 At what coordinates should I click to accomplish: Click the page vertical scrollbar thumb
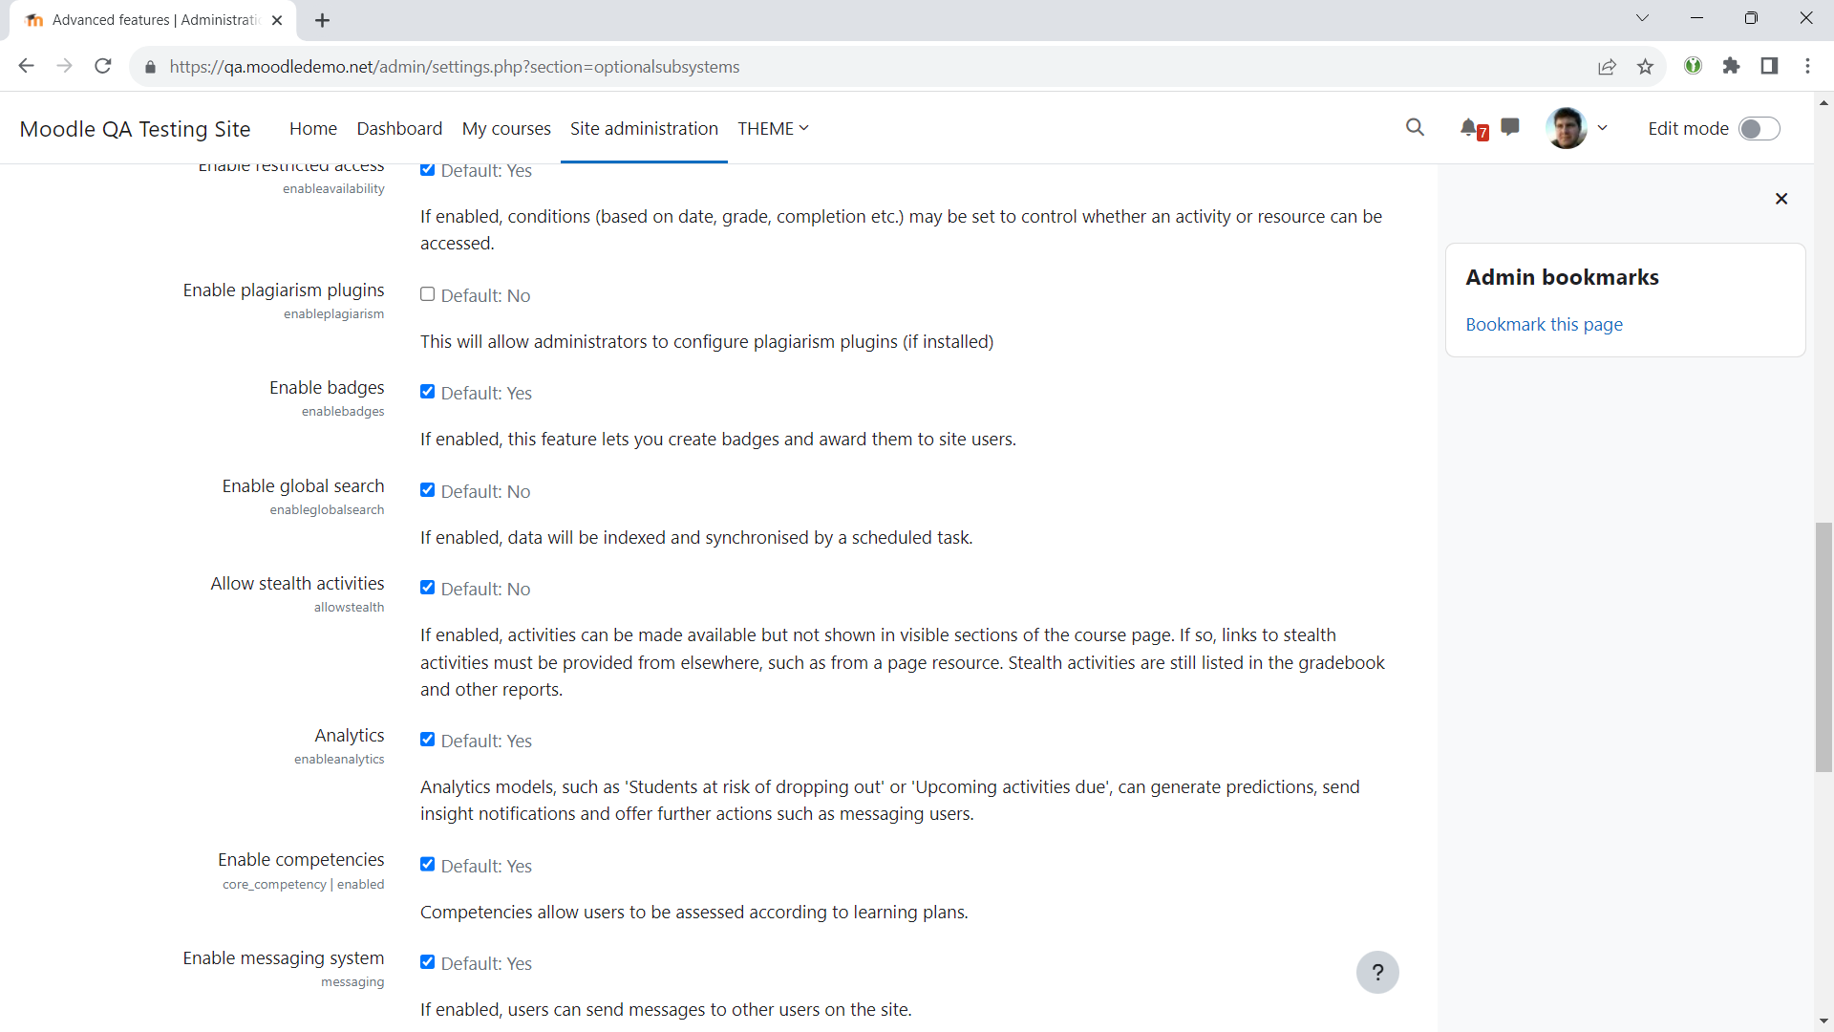tap(1824, 647)
